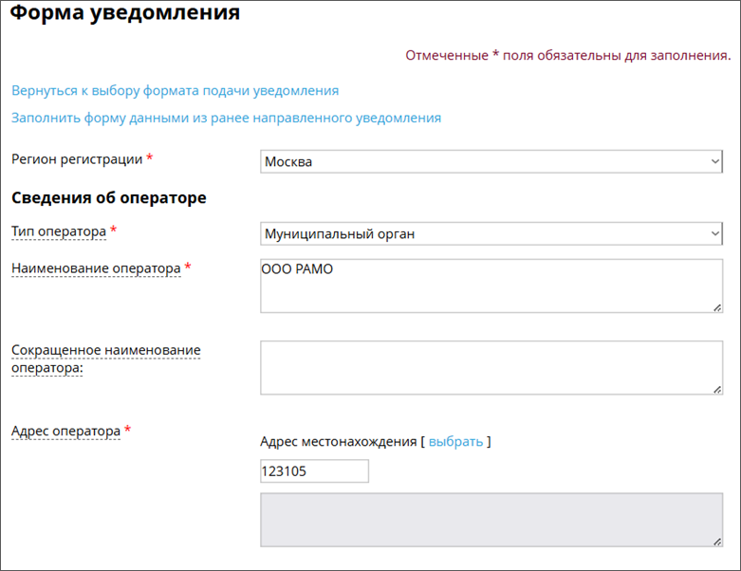Click the Регион регистрации label
Screen dimensions: 741x571
click(77, 159)
